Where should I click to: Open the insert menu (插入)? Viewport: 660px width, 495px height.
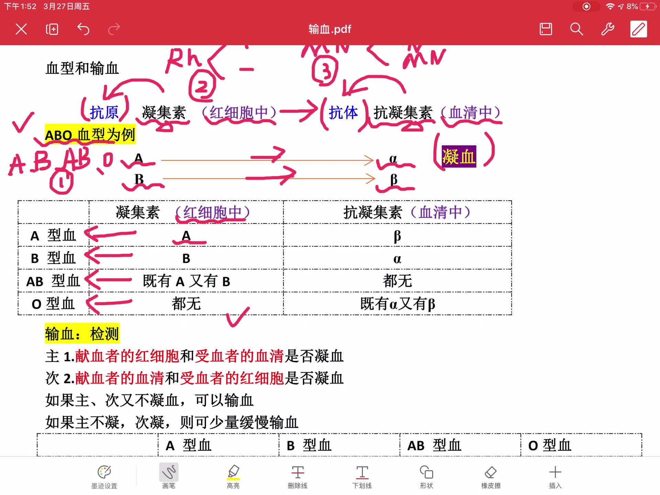tap(555, 477)
